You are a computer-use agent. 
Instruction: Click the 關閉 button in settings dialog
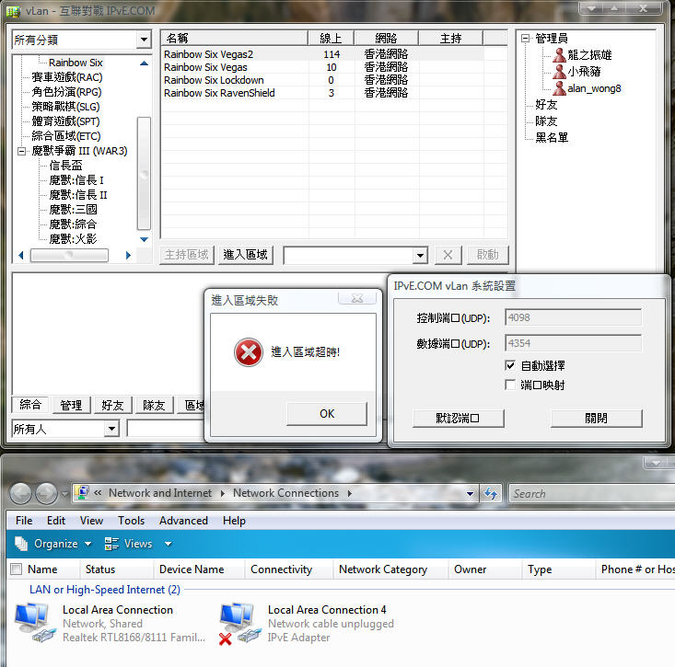pyautogui.click(x=596, y=418)
